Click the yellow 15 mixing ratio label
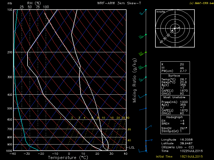 click(112, 118)
